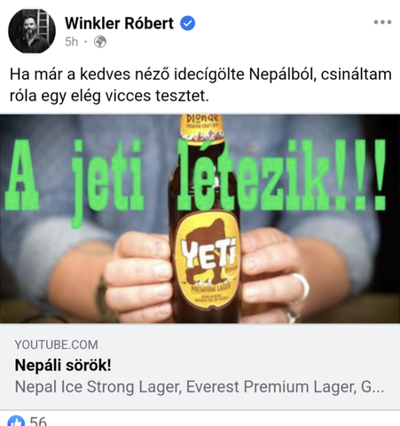400x426 pixels.
Task: Open the post's 5h timestamp
Action: click(x=71, y=42)
